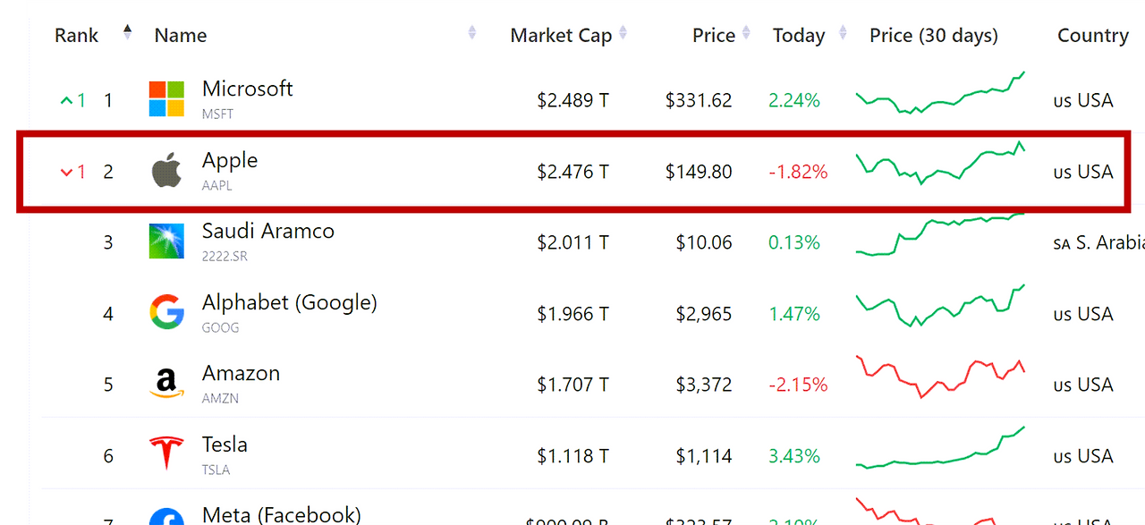Open the Alphabet (Google) company link

pos(290,302)
